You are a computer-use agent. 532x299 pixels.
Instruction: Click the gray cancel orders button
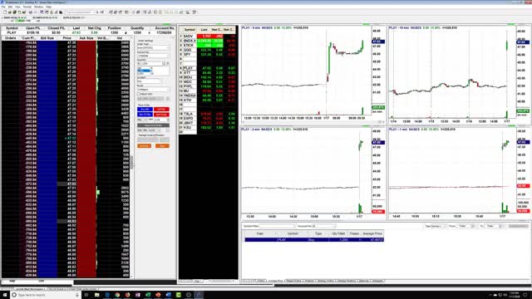click(x=153, y=125)
